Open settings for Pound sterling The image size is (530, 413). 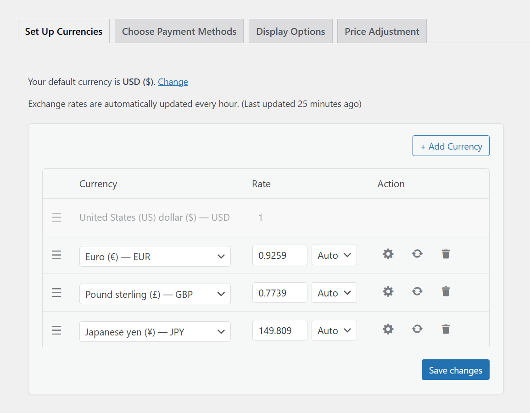(388, 291)
